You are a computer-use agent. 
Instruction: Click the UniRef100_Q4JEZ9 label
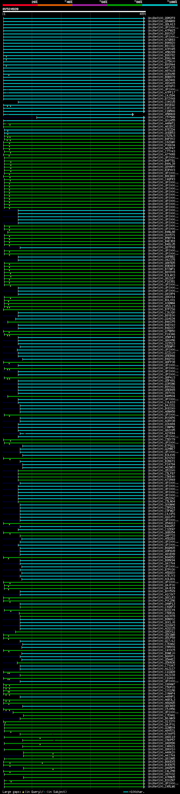tap(161, 588)
